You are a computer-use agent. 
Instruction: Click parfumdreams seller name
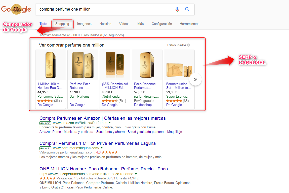146,96
